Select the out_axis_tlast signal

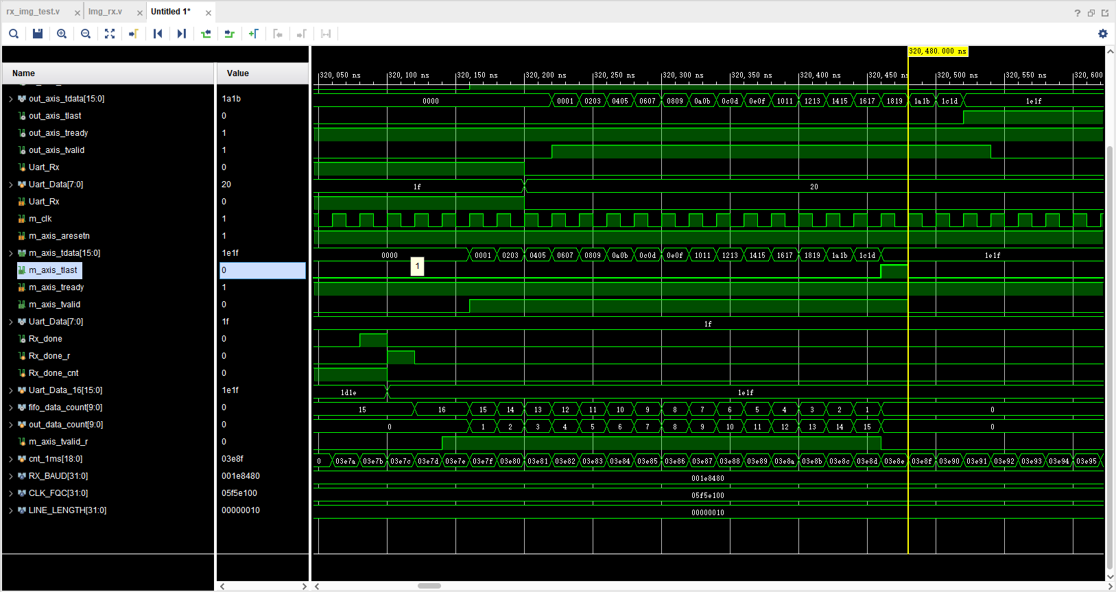55,116
